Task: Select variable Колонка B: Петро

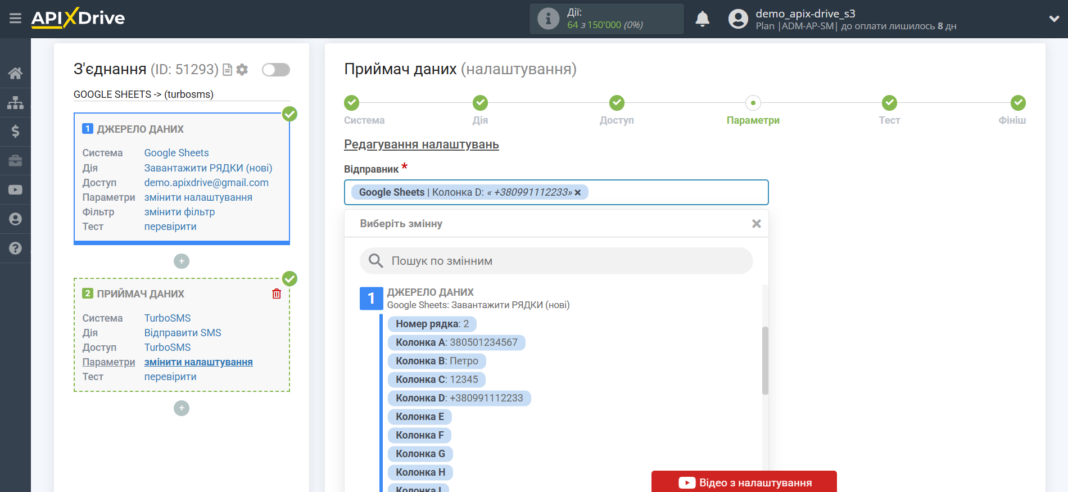Action: tap(437, 361)
